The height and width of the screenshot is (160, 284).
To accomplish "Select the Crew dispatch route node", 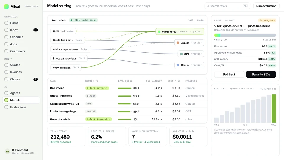I will click(66, 68).
